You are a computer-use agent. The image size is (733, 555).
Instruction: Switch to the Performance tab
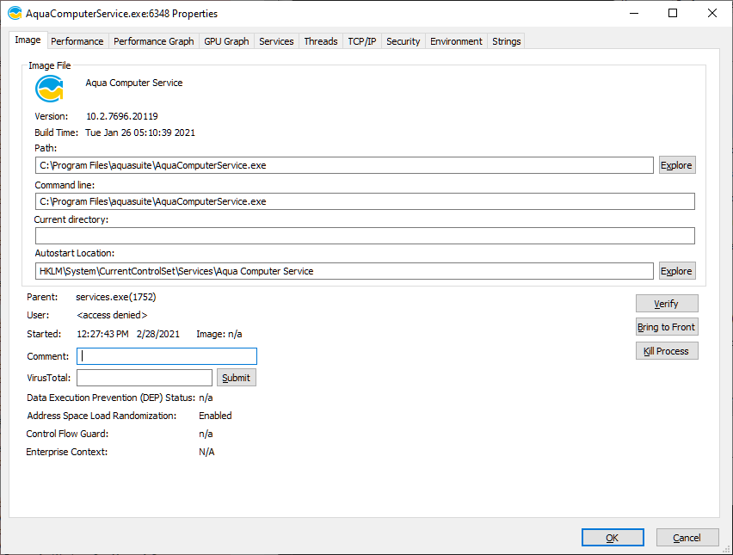coord(77,41)
